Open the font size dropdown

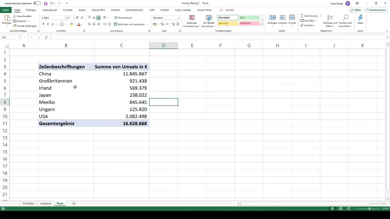pos(74,18)
